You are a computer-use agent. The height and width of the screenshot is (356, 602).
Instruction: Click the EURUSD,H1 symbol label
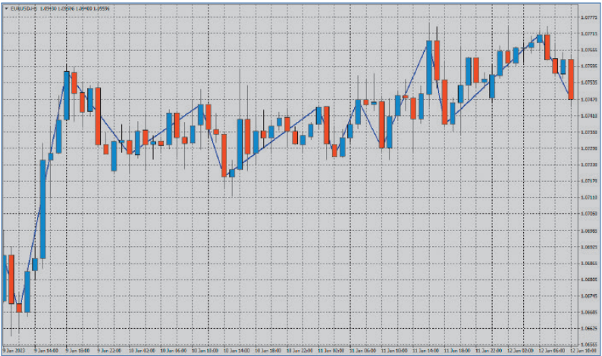coord(23,8)
